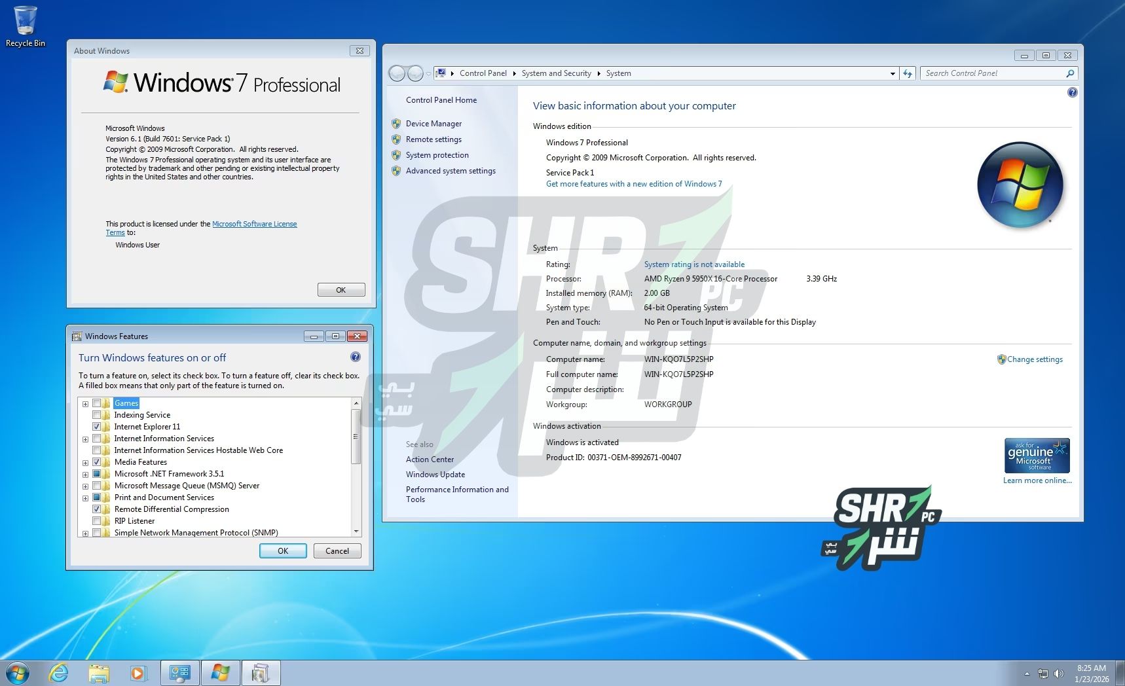The height and width of the screenshot is (686, 1125).
Task: Open Control Panel Home link
Action: coord(441,100)
